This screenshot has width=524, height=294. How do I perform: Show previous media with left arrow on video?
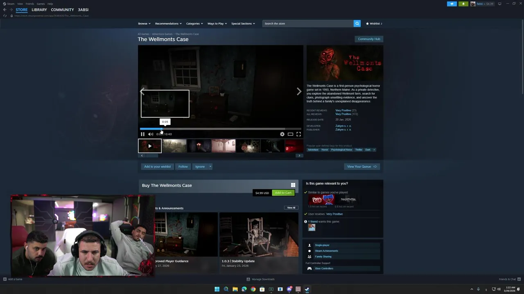[142, 91]
